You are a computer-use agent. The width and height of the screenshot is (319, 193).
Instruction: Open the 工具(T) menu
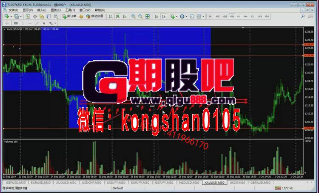70,10
